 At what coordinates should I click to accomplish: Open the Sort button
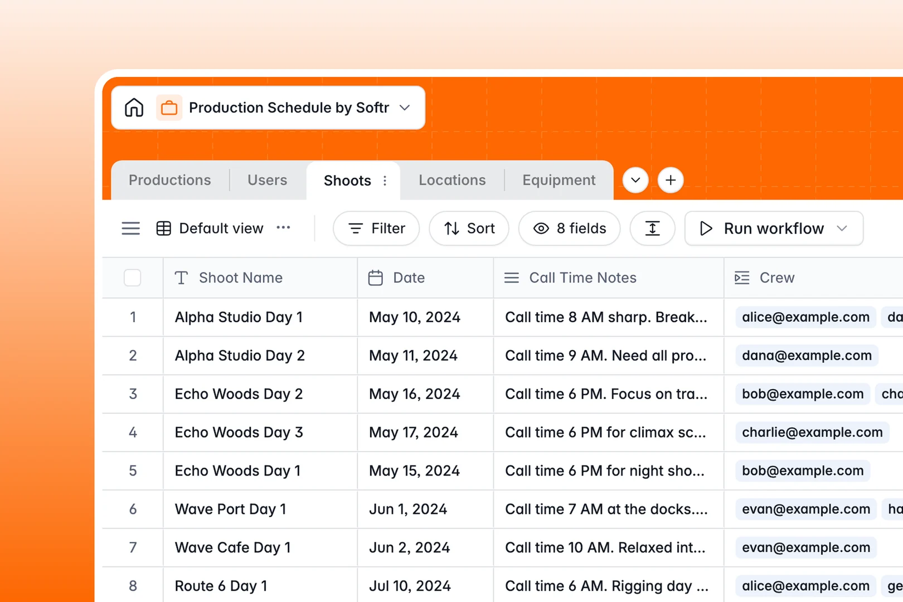pos(469,229)
